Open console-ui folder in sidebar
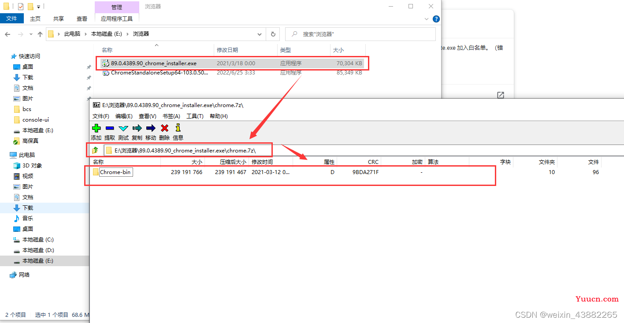The height and width of the screenshot is (323, 624). (x=31, y=120)
